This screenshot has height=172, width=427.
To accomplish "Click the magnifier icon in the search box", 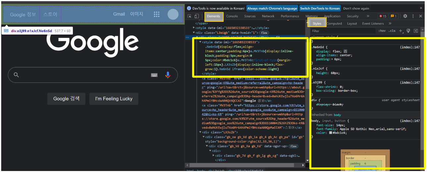I will [16, 75].
